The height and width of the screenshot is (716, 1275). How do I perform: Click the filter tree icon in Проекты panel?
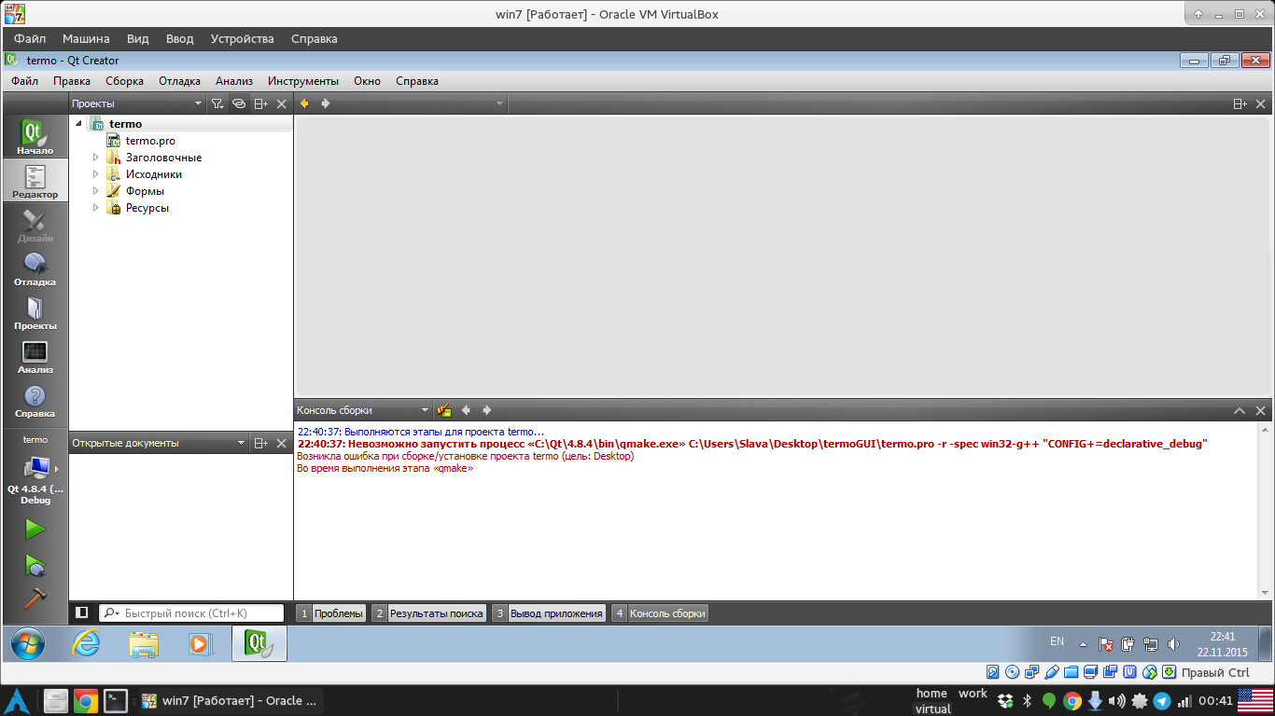(217, 104)
